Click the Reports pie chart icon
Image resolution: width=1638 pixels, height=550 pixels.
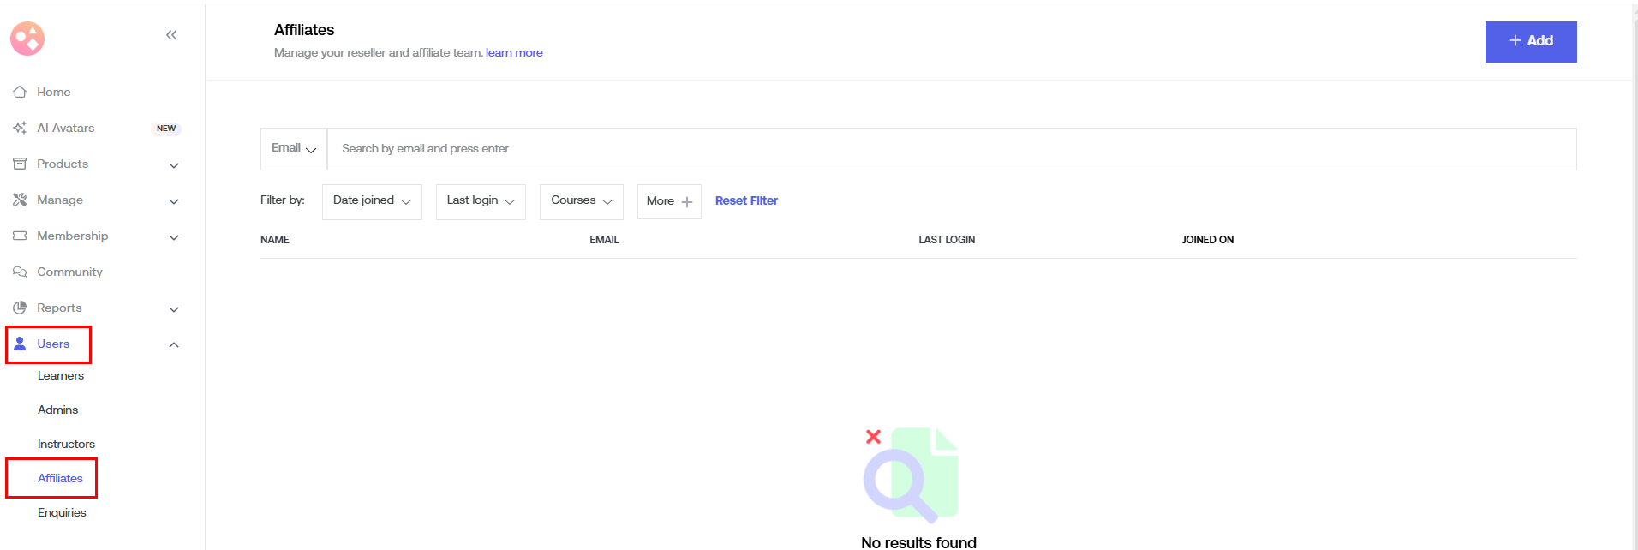click(20, 308)
